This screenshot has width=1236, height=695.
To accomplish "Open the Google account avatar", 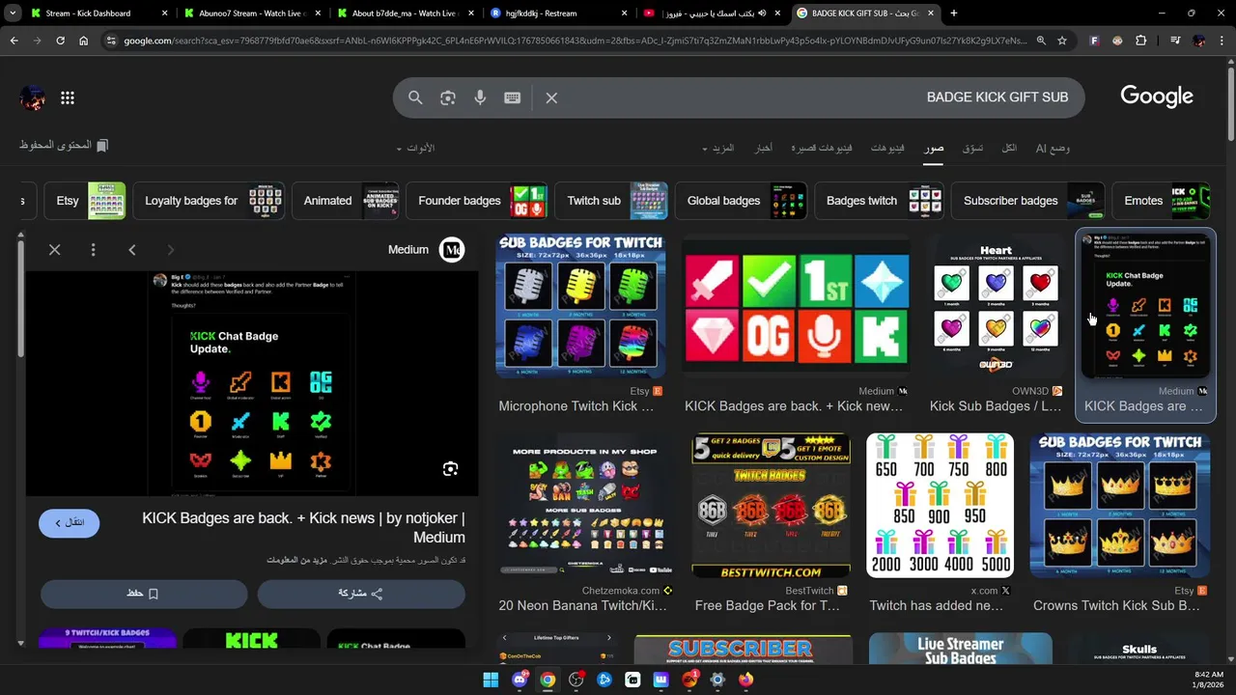I will [32, 97].
